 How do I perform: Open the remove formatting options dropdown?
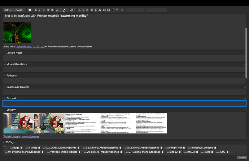[75, 10]
